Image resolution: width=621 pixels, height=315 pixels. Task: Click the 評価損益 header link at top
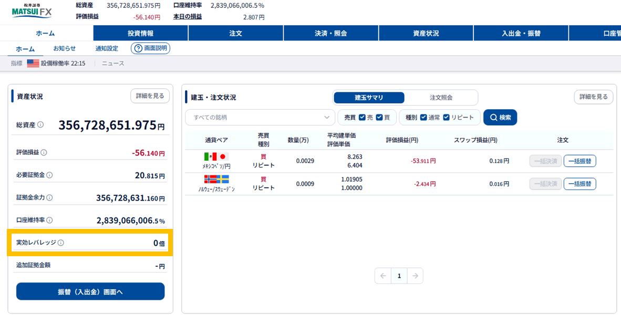coord(87,17)
